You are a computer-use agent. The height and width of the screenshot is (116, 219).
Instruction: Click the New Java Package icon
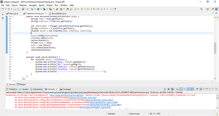57,9
